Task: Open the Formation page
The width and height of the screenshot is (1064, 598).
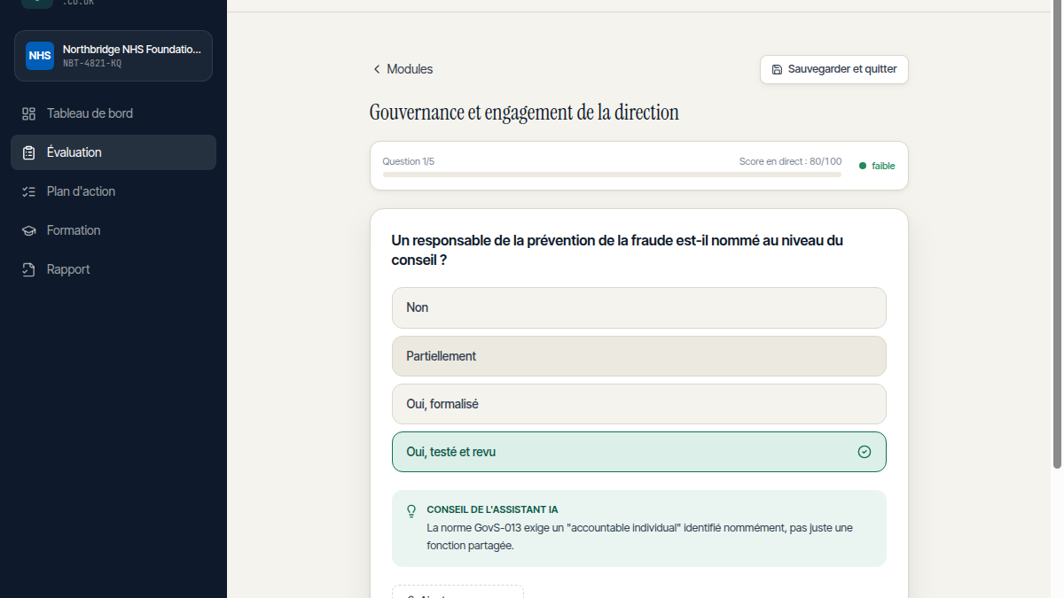Action: tap(113, 230)
